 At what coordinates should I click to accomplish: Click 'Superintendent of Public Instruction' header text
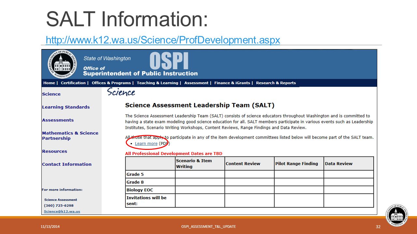tap(140, 73)
